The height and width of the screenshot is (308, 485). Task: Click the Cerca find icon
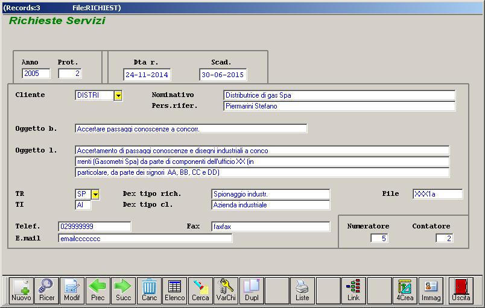click(200, 291)
